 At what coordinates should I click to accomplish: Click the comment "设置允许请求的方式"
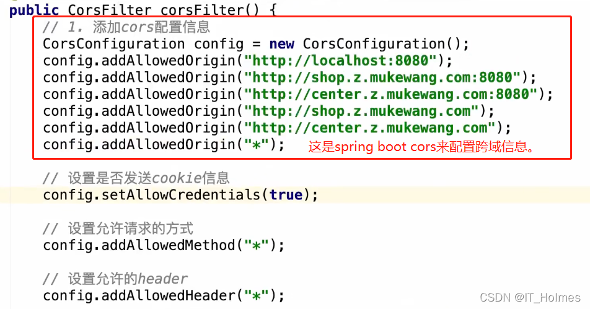point(118,228)
